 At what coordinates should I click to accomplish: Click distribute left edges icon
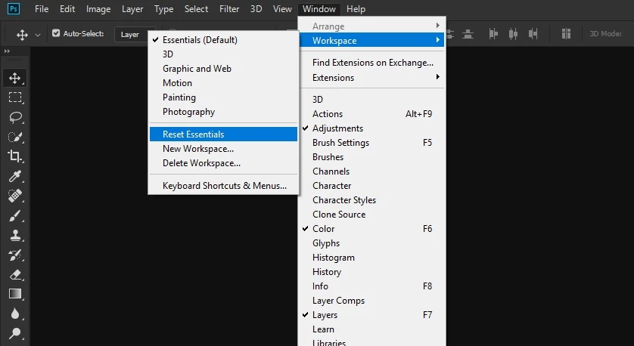(493, 34)
